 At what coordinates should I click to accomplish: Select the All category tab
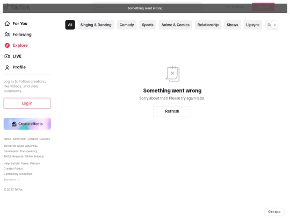pos(70,25)
